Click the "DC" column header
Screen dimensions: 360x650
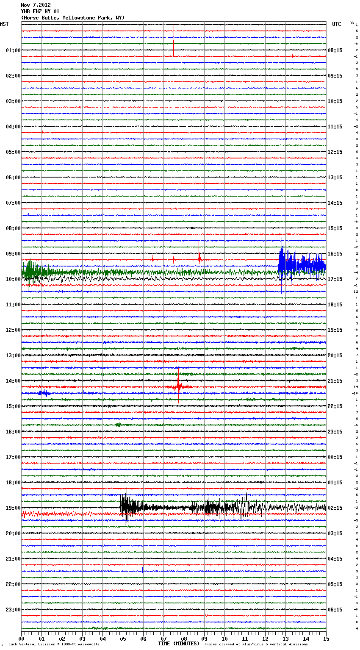[x=352, y=23]
